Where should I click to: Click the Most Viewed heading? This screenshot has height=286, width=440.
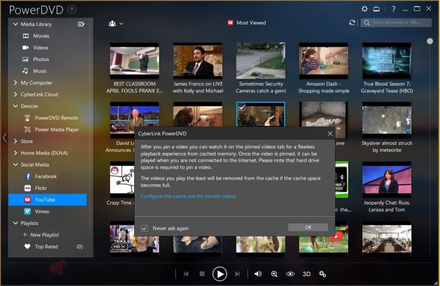click(x=251, y=23)
